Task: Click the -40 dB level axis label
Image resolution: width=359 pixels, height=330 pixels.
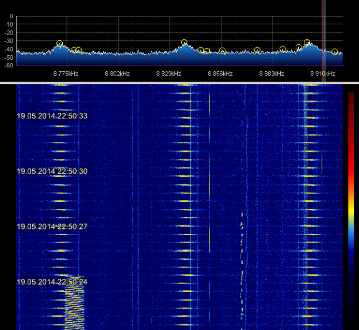Action: (x=9, y=49)
